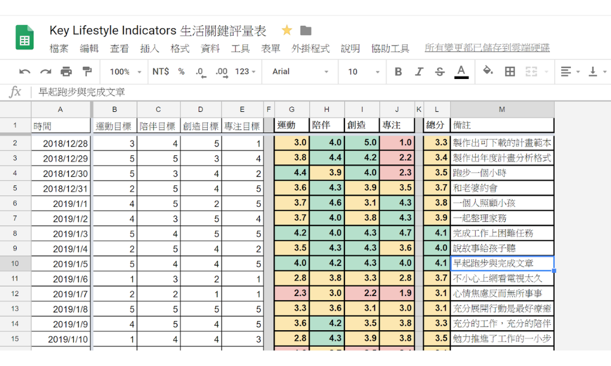Viewport: 611px width, 366px height.
Task: Select column M header
Action: (x=502, y=109)
